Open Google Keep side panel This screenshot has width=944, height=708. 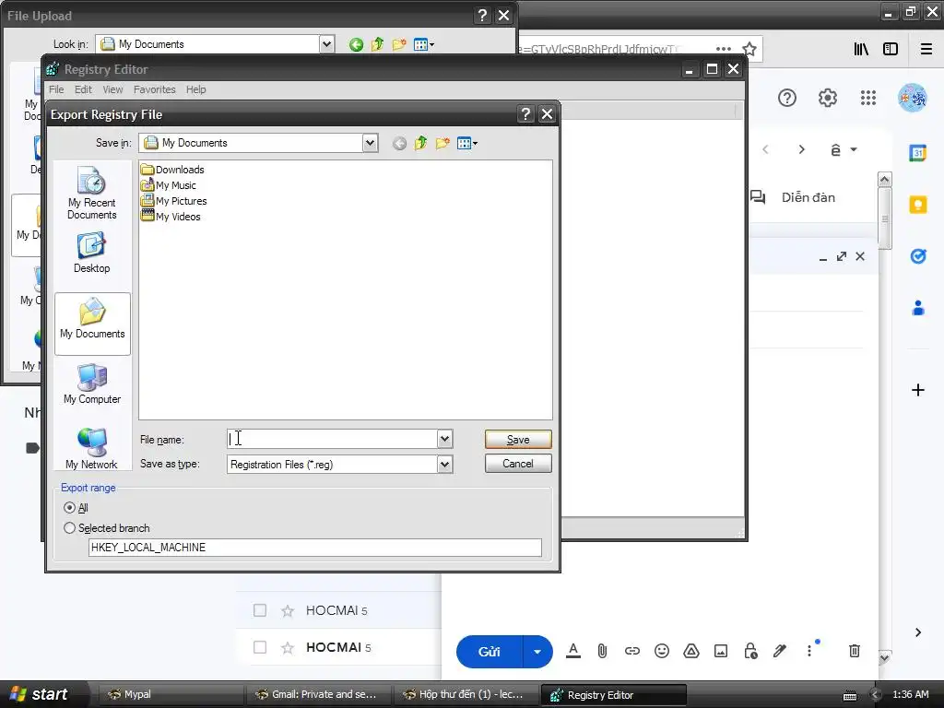(x=917, y=205)
